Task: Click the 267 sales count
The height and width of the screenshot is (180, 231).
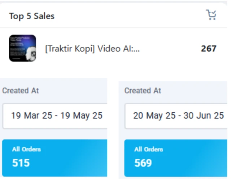Action: [x=209, y=48]
